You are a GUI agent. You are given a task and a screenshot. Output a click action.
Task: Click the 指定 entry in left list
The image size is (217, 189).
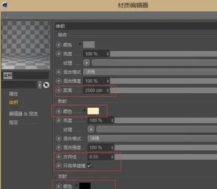pos(13,122)
